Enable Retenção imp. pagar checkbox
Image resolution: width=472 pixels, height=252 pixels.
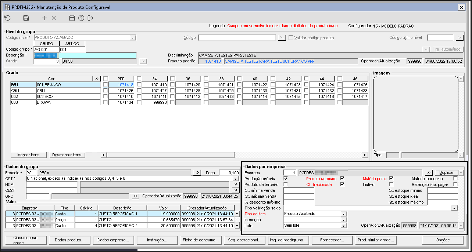(455, 185)
